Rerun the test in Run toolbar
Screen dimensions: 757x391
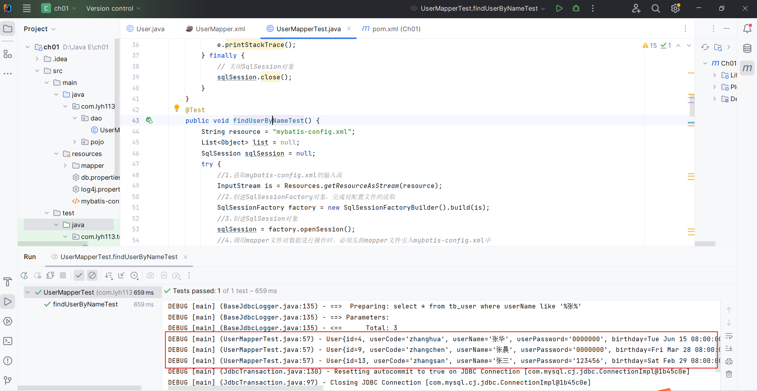[x=24, y=275]
